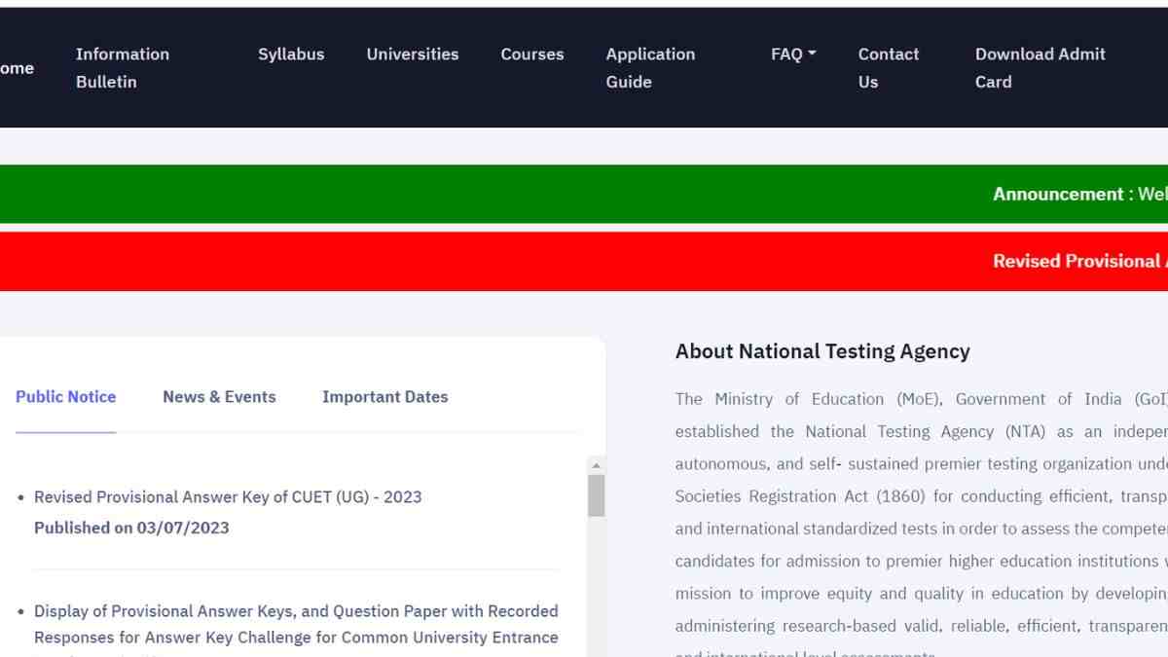Open the Download Admit Card page

[x=1040, y=68]
